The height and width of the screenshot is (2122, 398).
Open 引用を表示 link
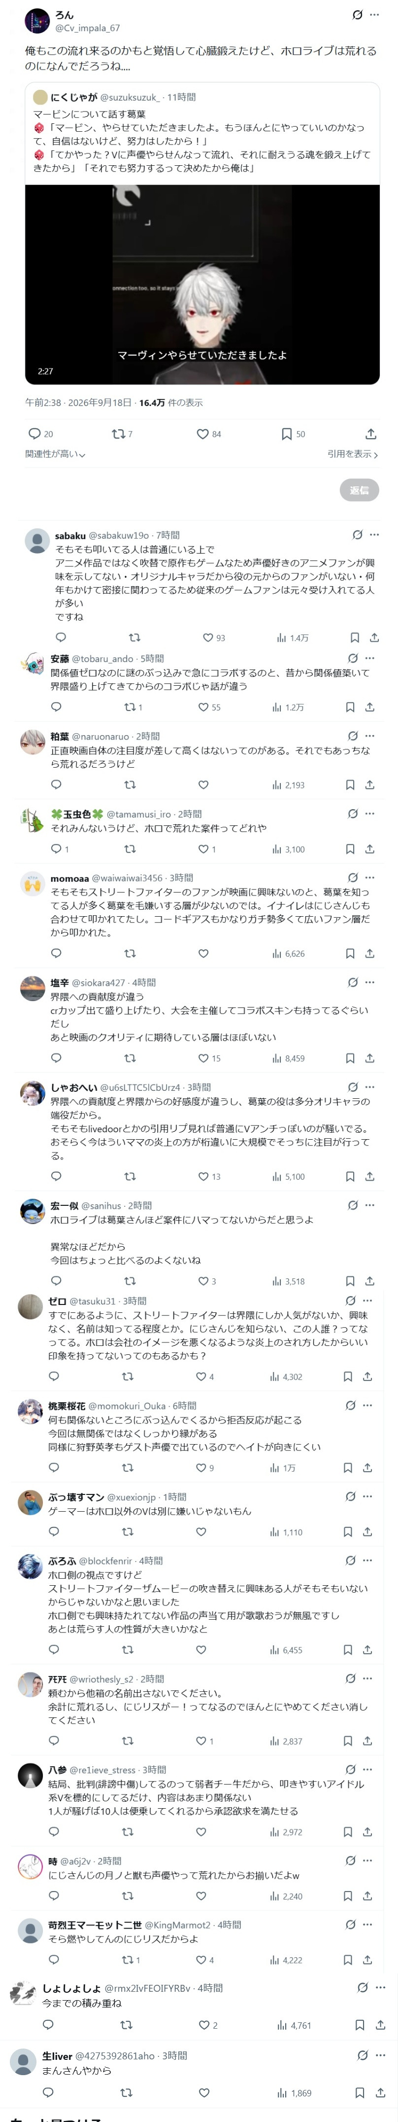coord(353,454)
